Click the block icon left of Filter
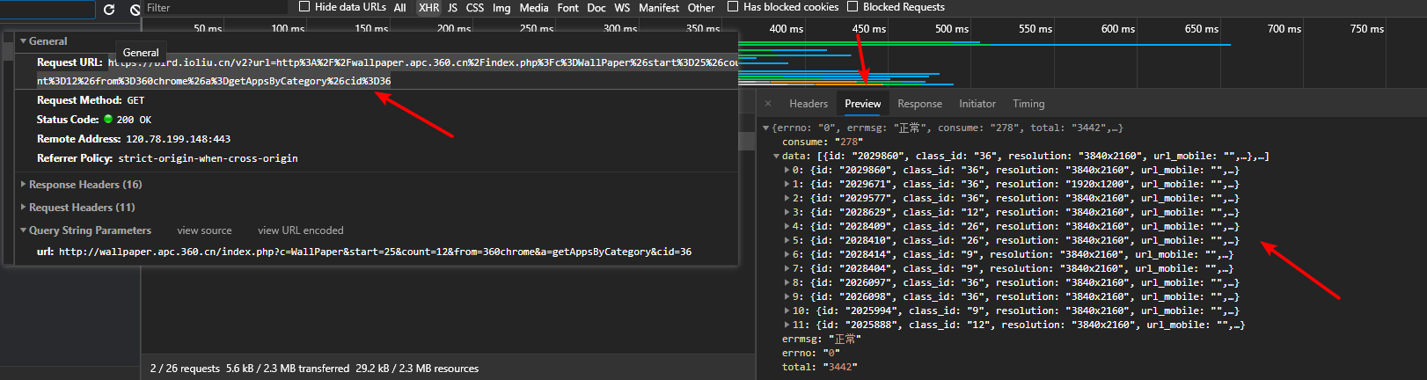The width and height of the screenshot is (1427, 380). 135,9
